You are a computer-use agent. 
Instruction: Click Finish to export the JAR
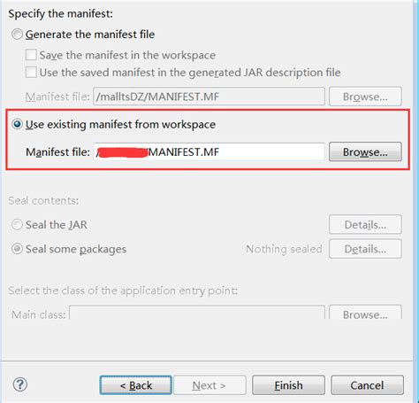288,385
